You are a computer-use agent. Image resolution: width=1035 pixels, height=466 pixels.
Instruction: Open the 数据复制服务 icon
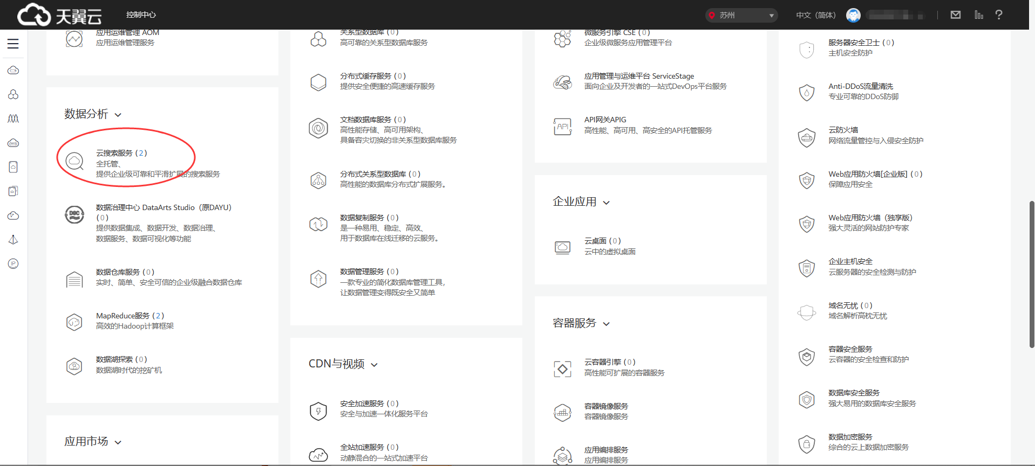[318, 224]
